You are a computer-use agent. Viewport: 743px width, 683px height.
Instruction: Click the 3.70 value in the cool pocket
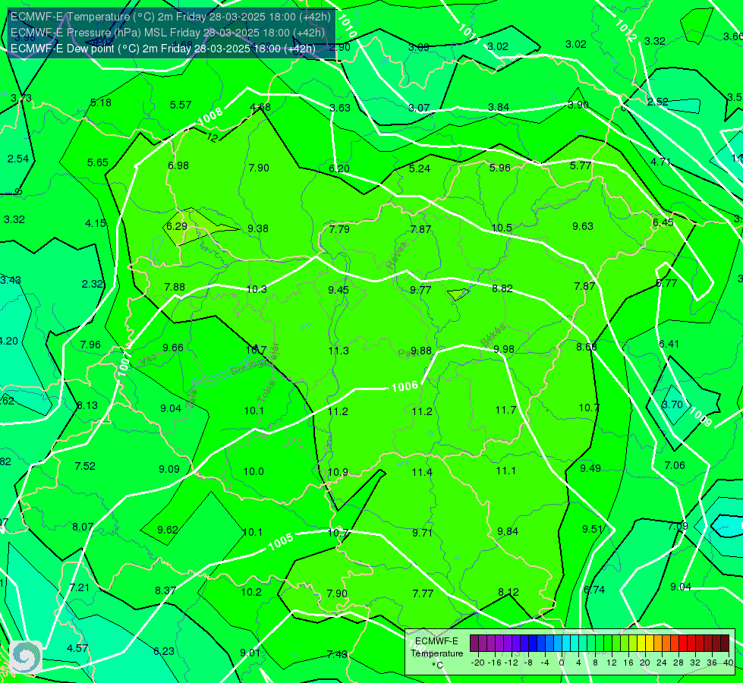click(x=672, y=404)
